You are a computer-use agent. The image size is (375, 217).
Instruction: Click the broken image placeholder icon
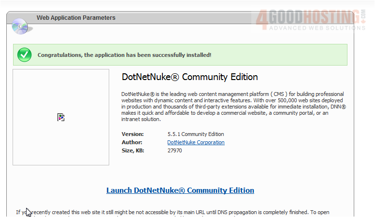click(x=61, y=117)
